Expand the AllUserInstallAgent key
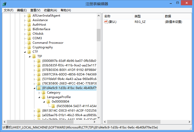Viewport: 194px width, 132px height. coord(25,16)
